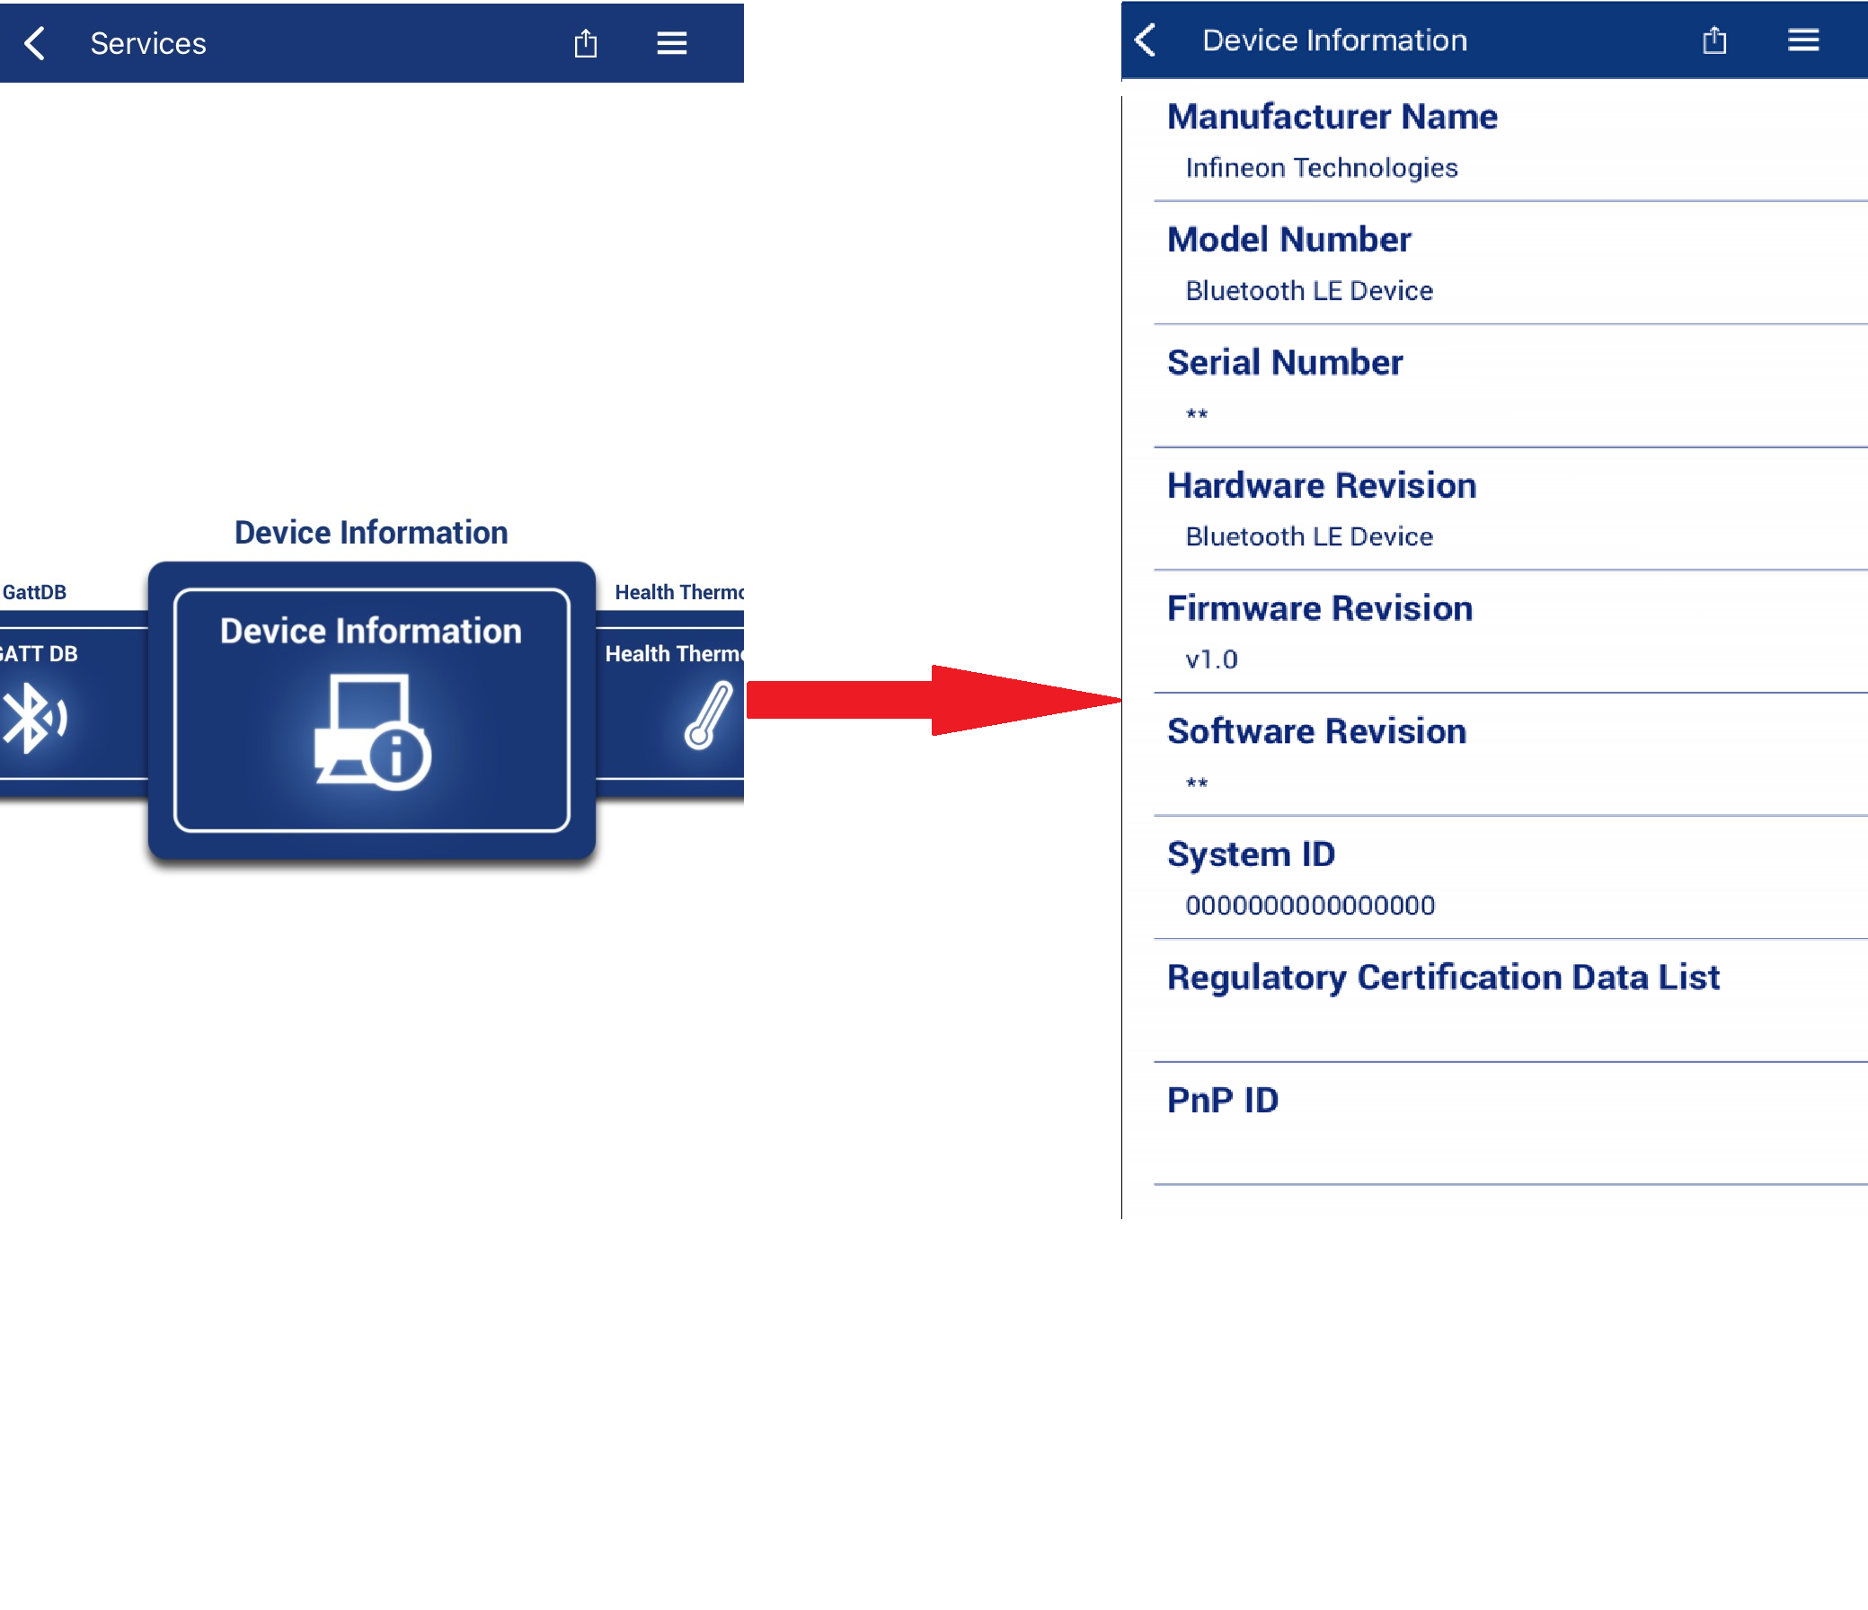The height and width of the screenshot is (1610, 1868).
Task: Select the ** value under Software Revision
Action: click(x=1196, y=783)
